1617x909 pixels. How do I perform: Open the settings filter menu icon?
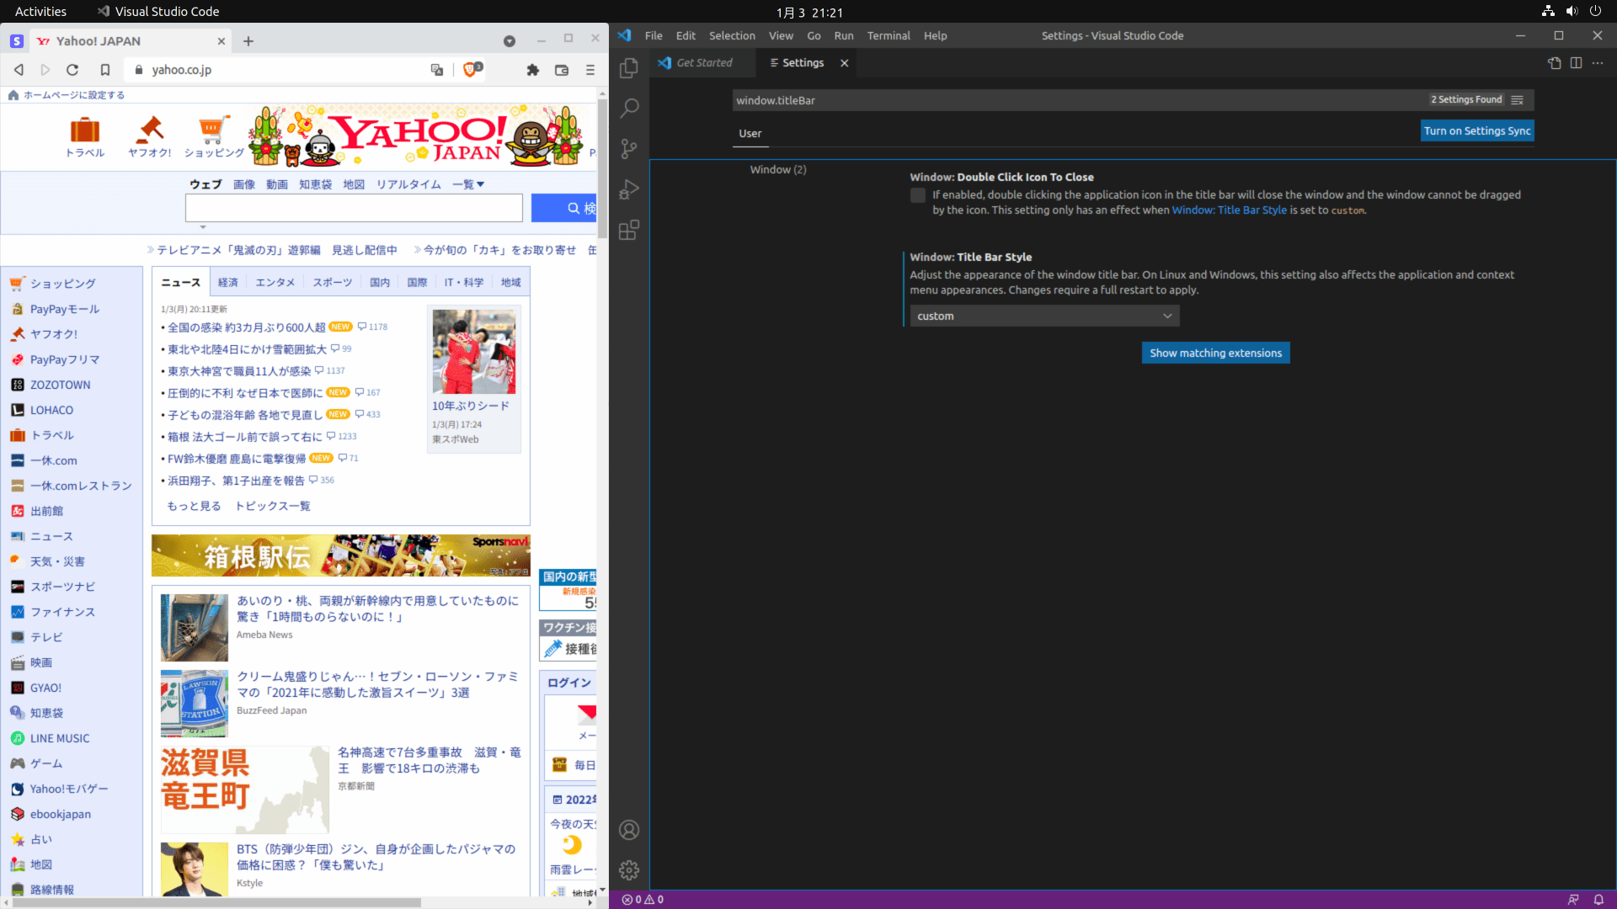pos(1518,100)
